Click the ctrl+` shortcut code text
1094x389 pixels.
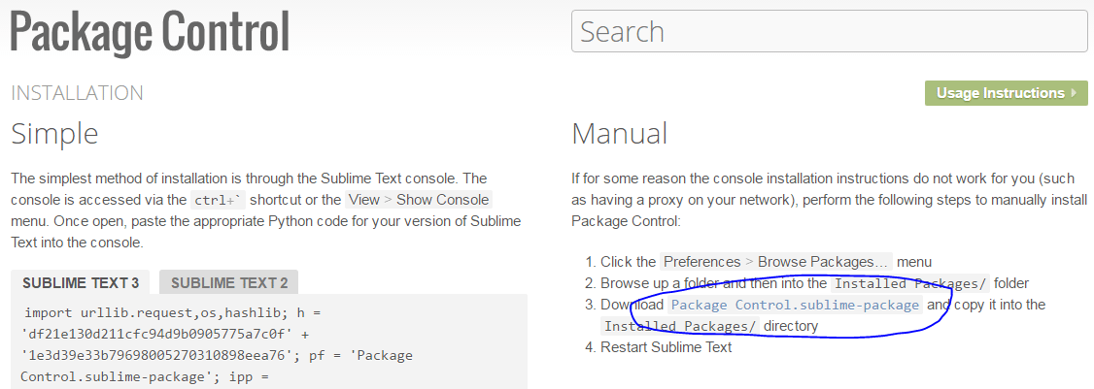(x=218, y=200)
